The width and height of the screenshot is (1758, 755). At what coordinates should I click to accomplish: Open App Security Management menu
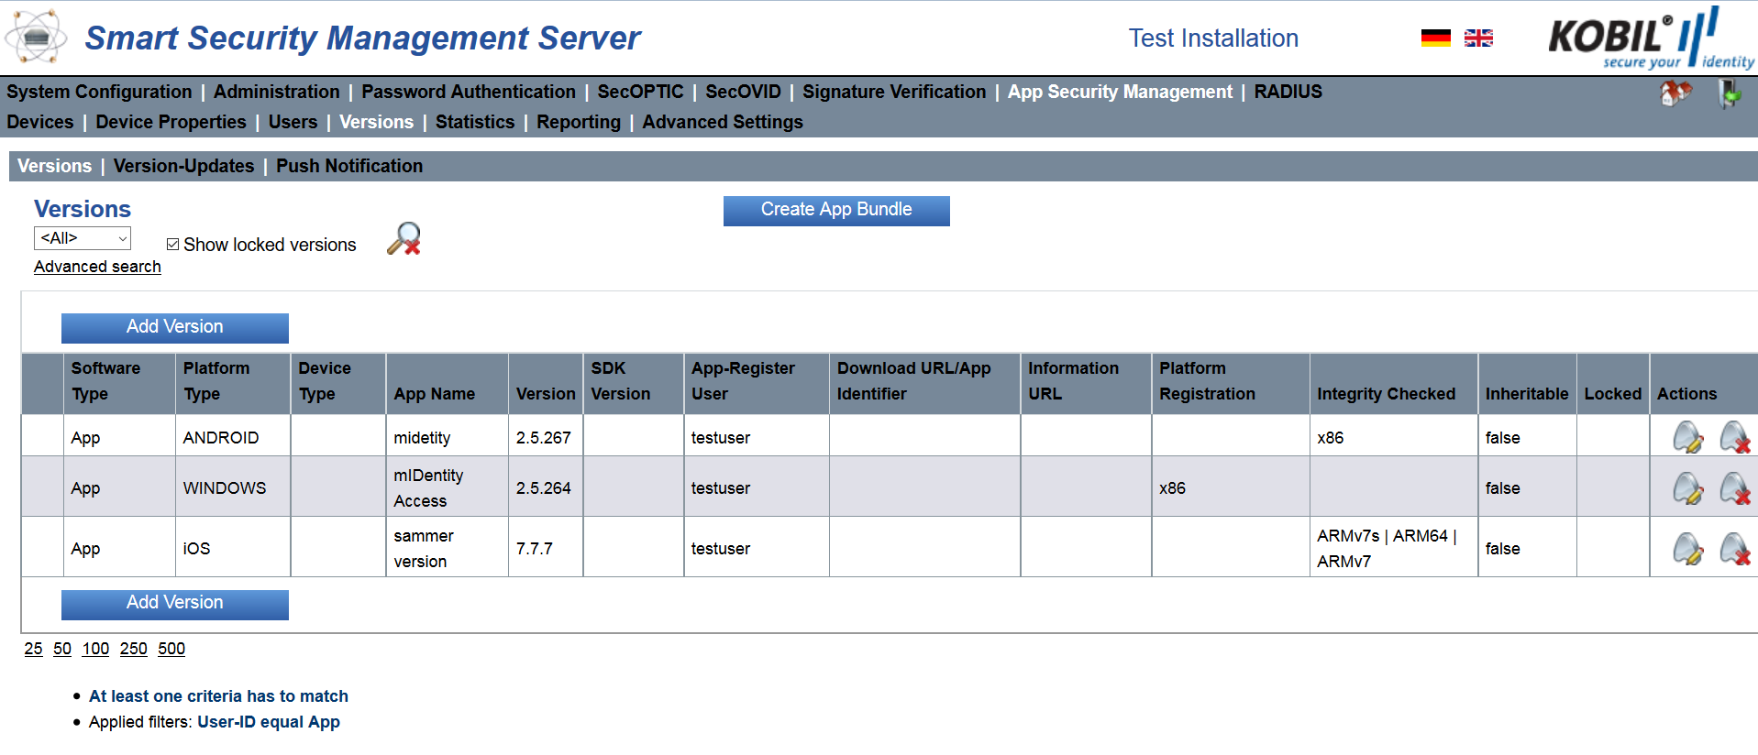tap(1120, 92)
